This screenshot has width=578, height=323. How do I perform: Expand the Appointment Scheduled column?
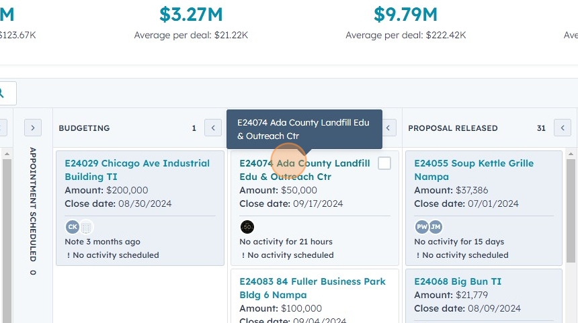32,128
